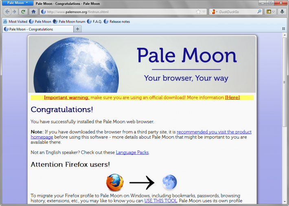Open the DuckDuckGo search engine selector
This screenshot has height=206, width=289.
click(x=214, y=12)
